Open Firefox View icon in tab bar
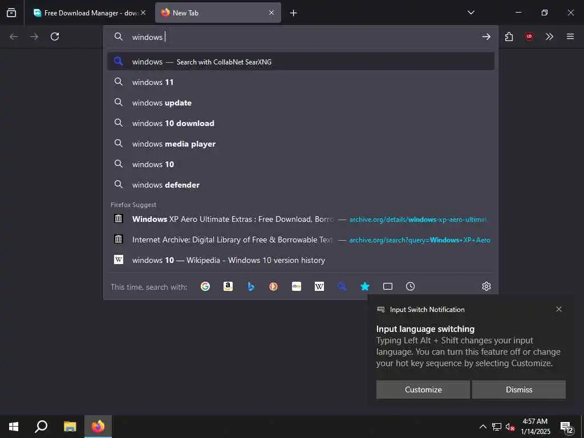This screenshot has height=438, width=584. 11,13
